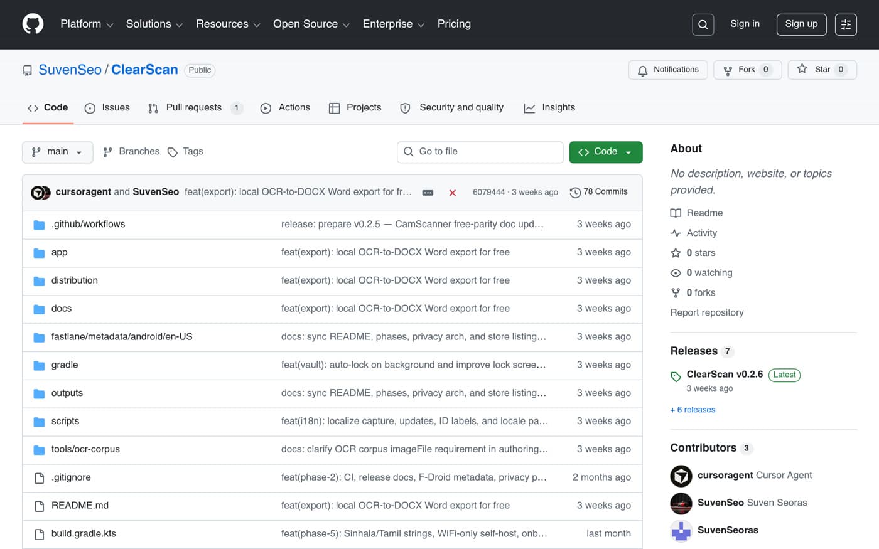Viewport: 879px width, 549px height.
Task: Open the ClearScan v0.2.6 release
Action: click(725, 375)
